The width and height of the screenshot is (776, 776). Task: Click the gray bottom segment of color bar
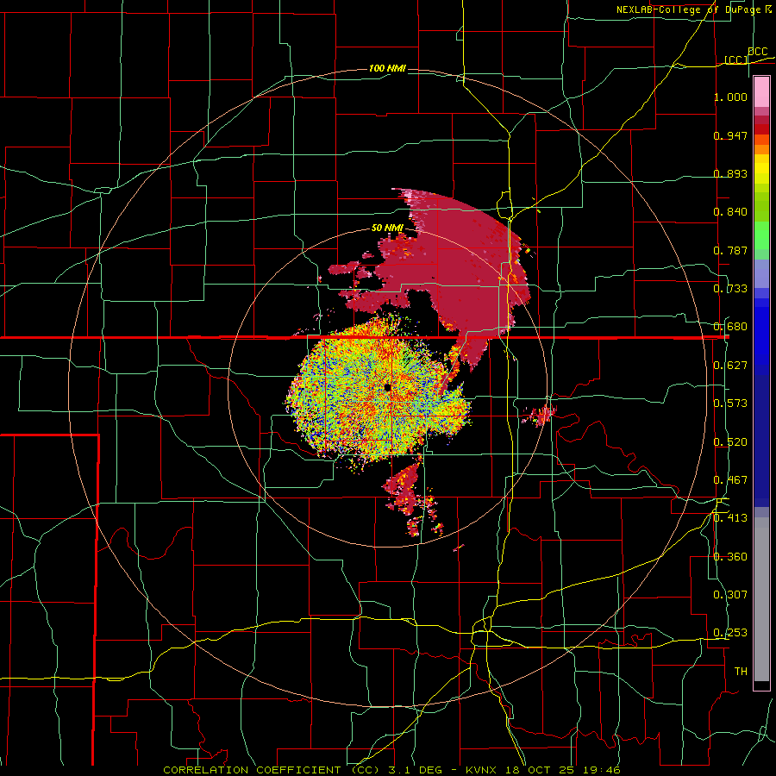tap(761, 599)
